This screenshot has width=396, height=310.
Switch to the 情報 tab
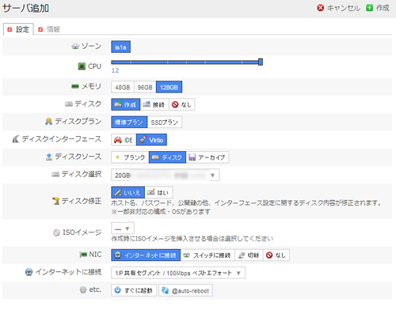point(50,29)
